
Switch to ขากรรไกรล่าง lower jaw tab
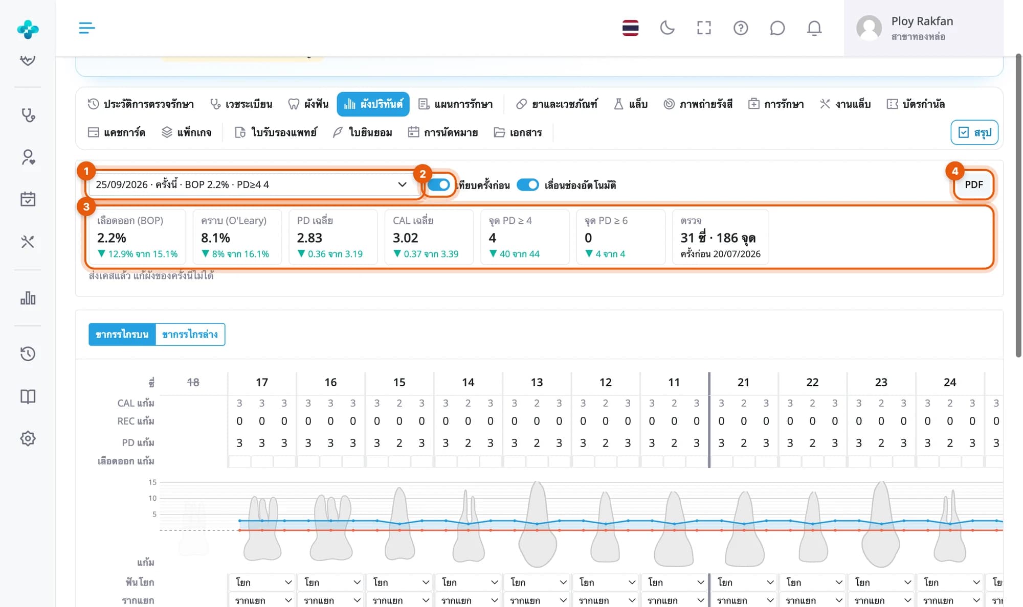point(190,334)
